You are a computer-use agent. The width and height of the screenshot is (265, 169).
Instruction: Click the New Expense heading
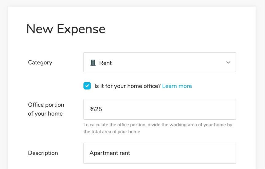(66, 29)
